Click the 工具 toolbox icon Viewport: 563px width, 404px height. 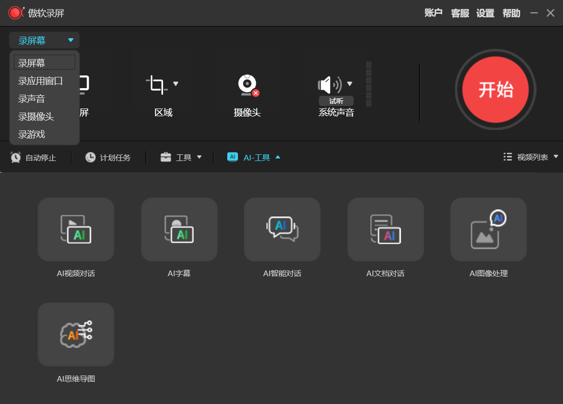tap(166, 157)
